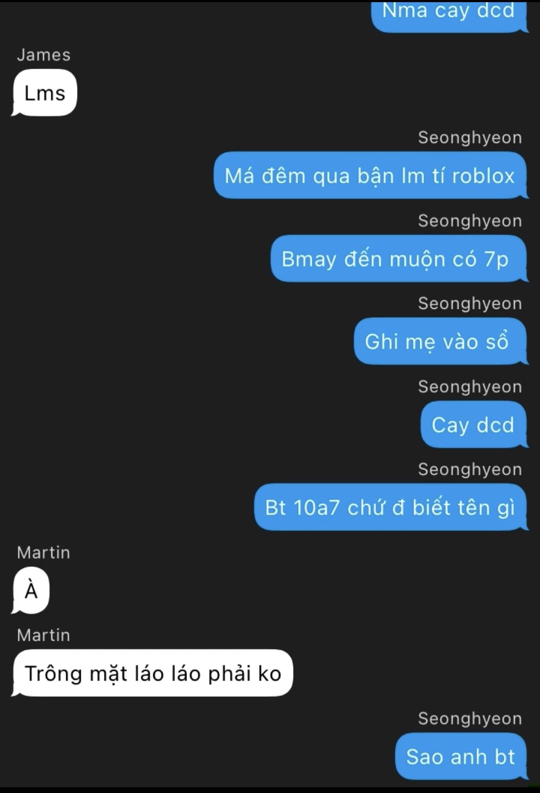Select Seonghyeon label above "Cay dcd"

470,386
